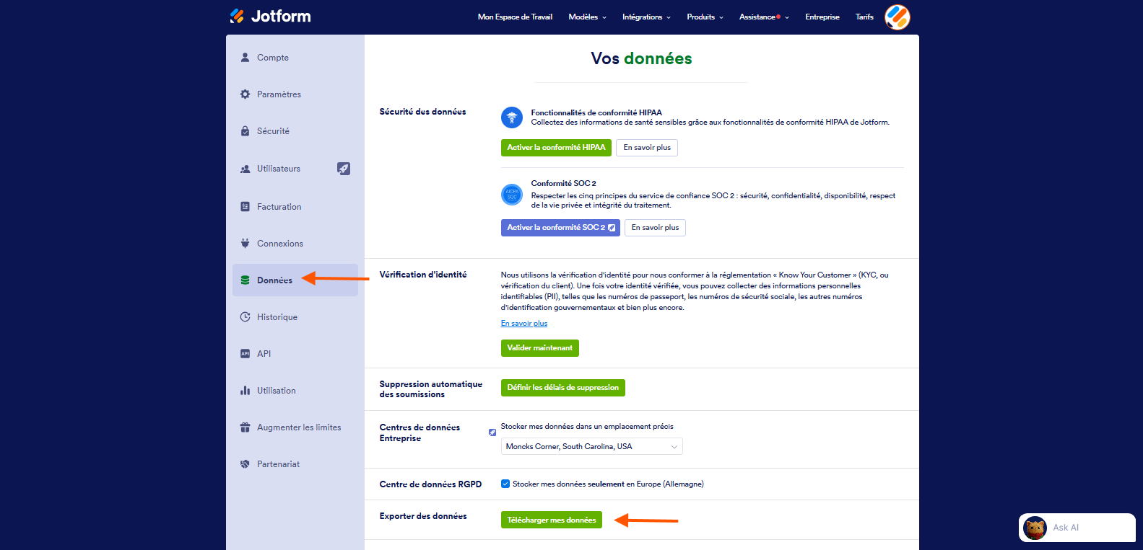Click the Compte person icon
This screenshot has height=550, width=1143.
[x=245, y=57]
